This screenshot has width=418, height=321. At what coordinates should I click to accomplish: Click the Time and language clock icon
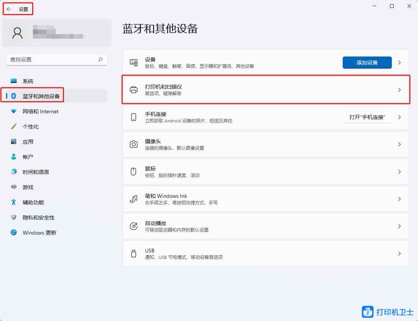pyautogui.click(x=14, y=172)
